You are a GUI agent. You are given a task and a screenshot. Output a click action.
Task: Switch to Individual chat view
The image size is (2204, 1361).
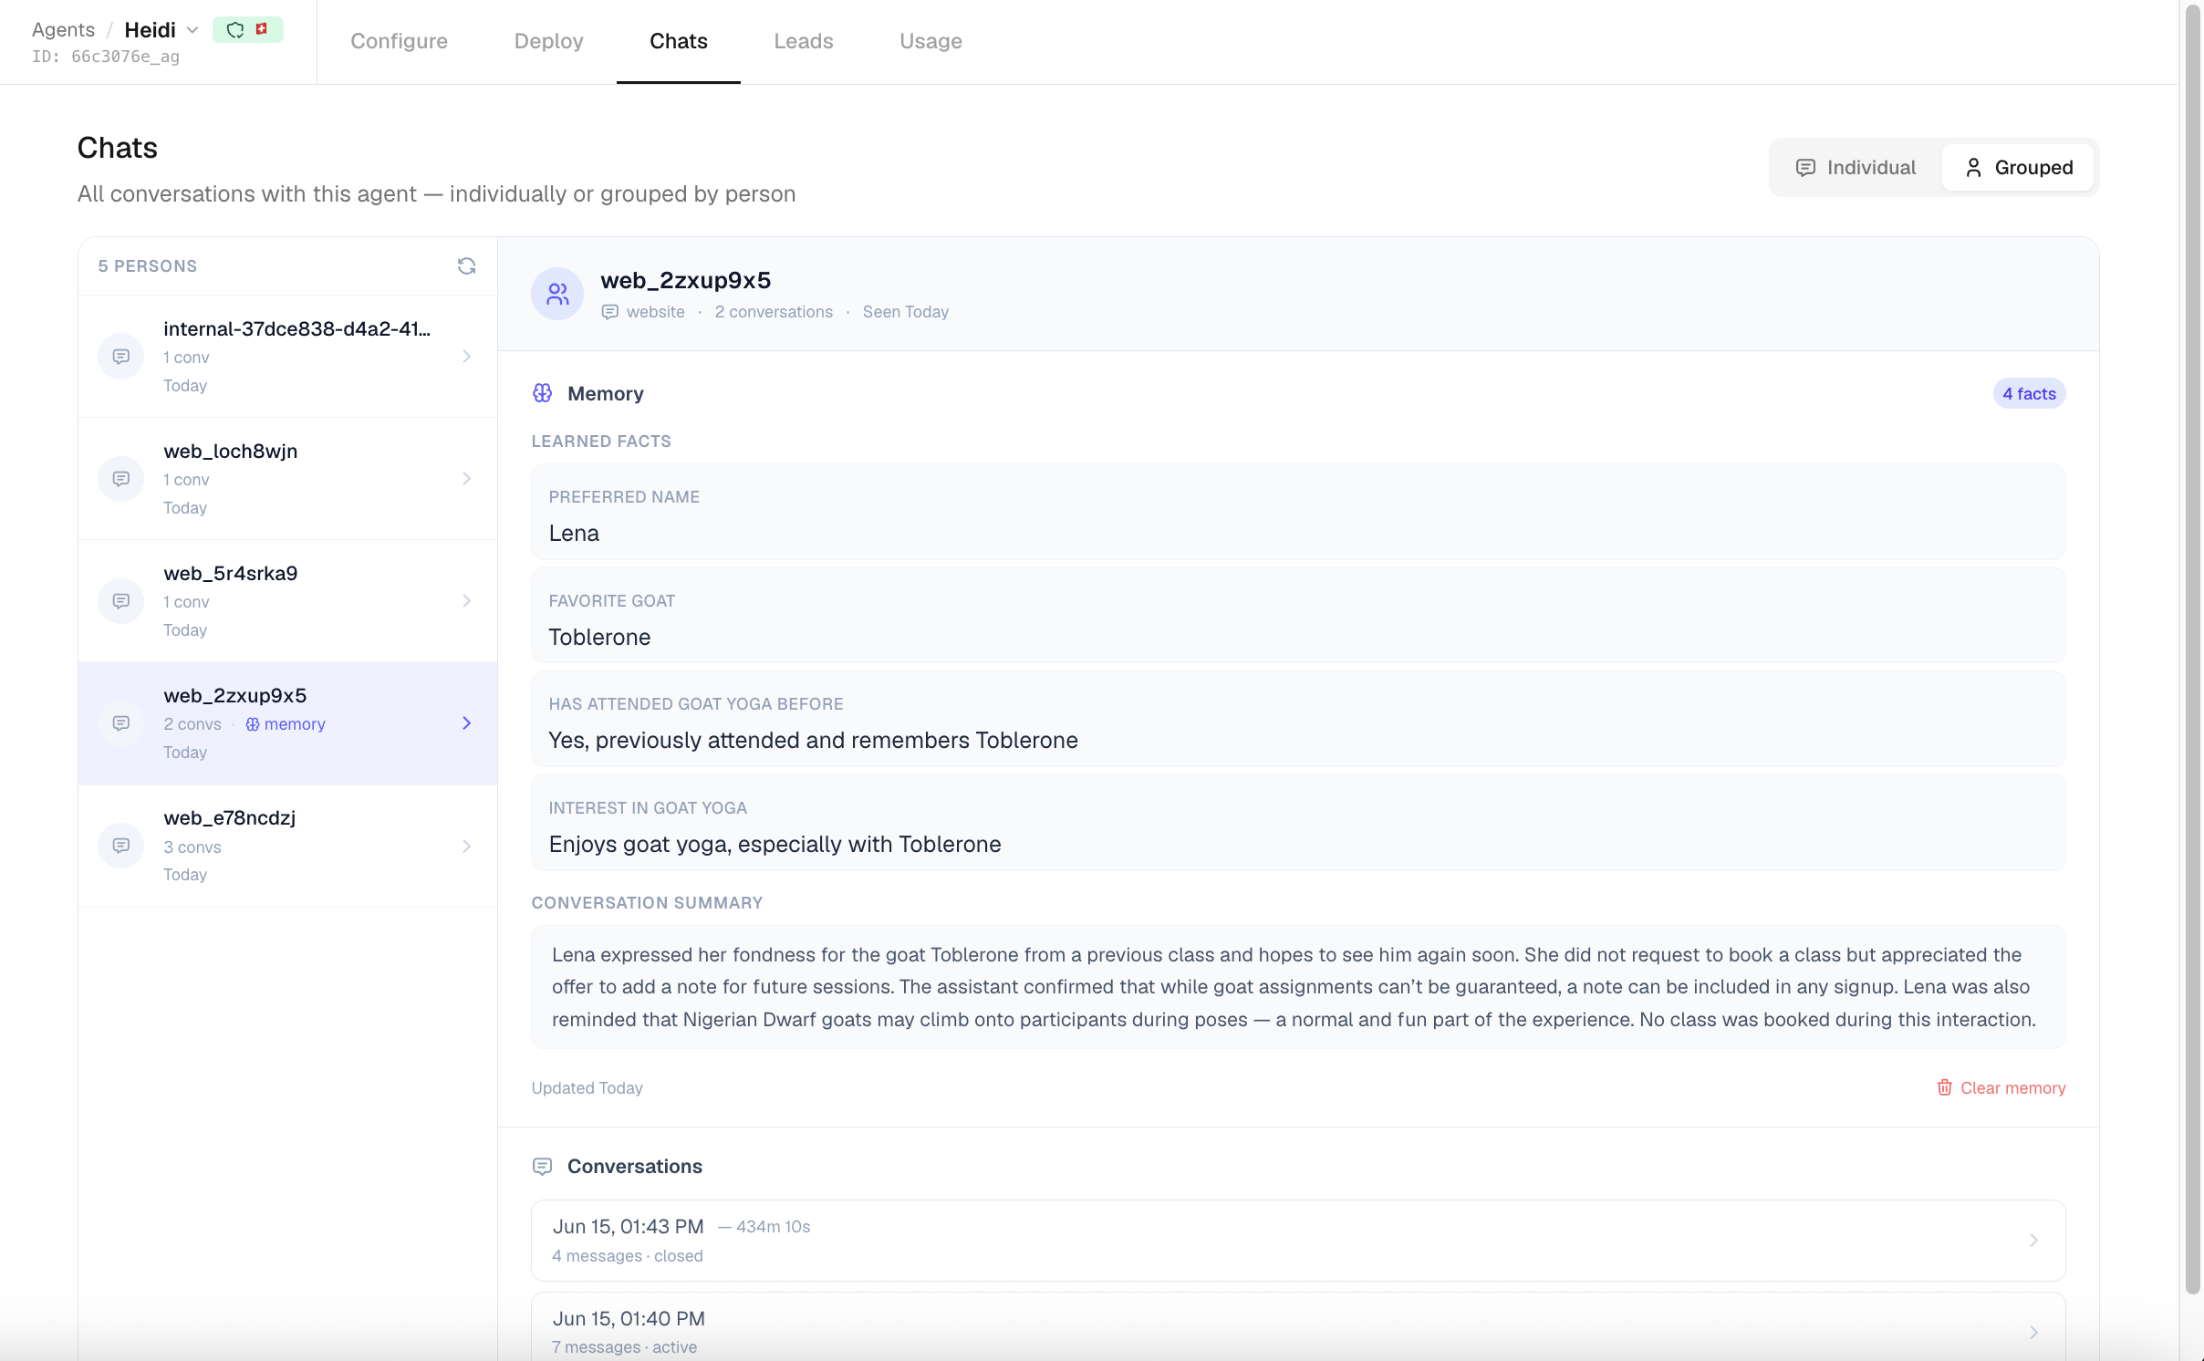point(1856,168)
